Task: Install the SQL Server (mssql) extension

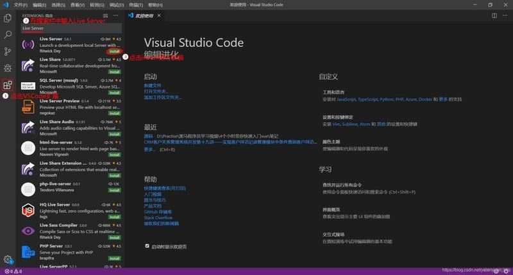Action: point(115,93)
